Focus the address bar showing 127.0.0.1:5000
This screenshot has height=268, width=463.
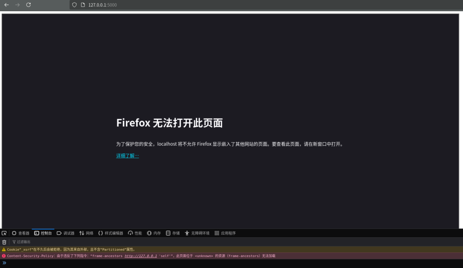266,5
